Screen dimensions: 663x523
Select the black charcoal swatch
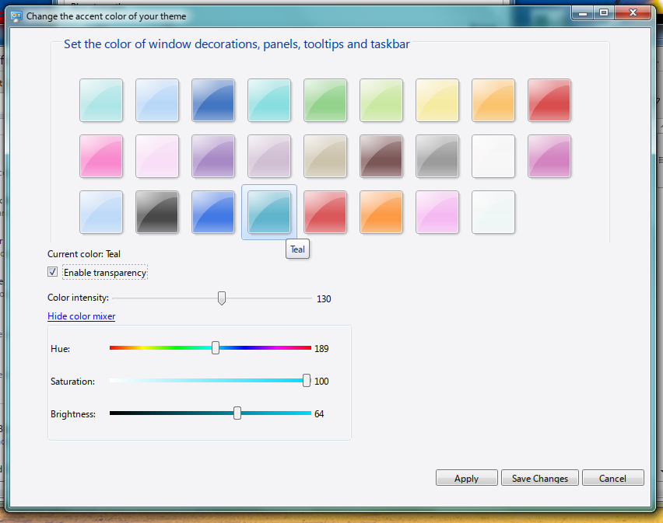coord(157,212)
